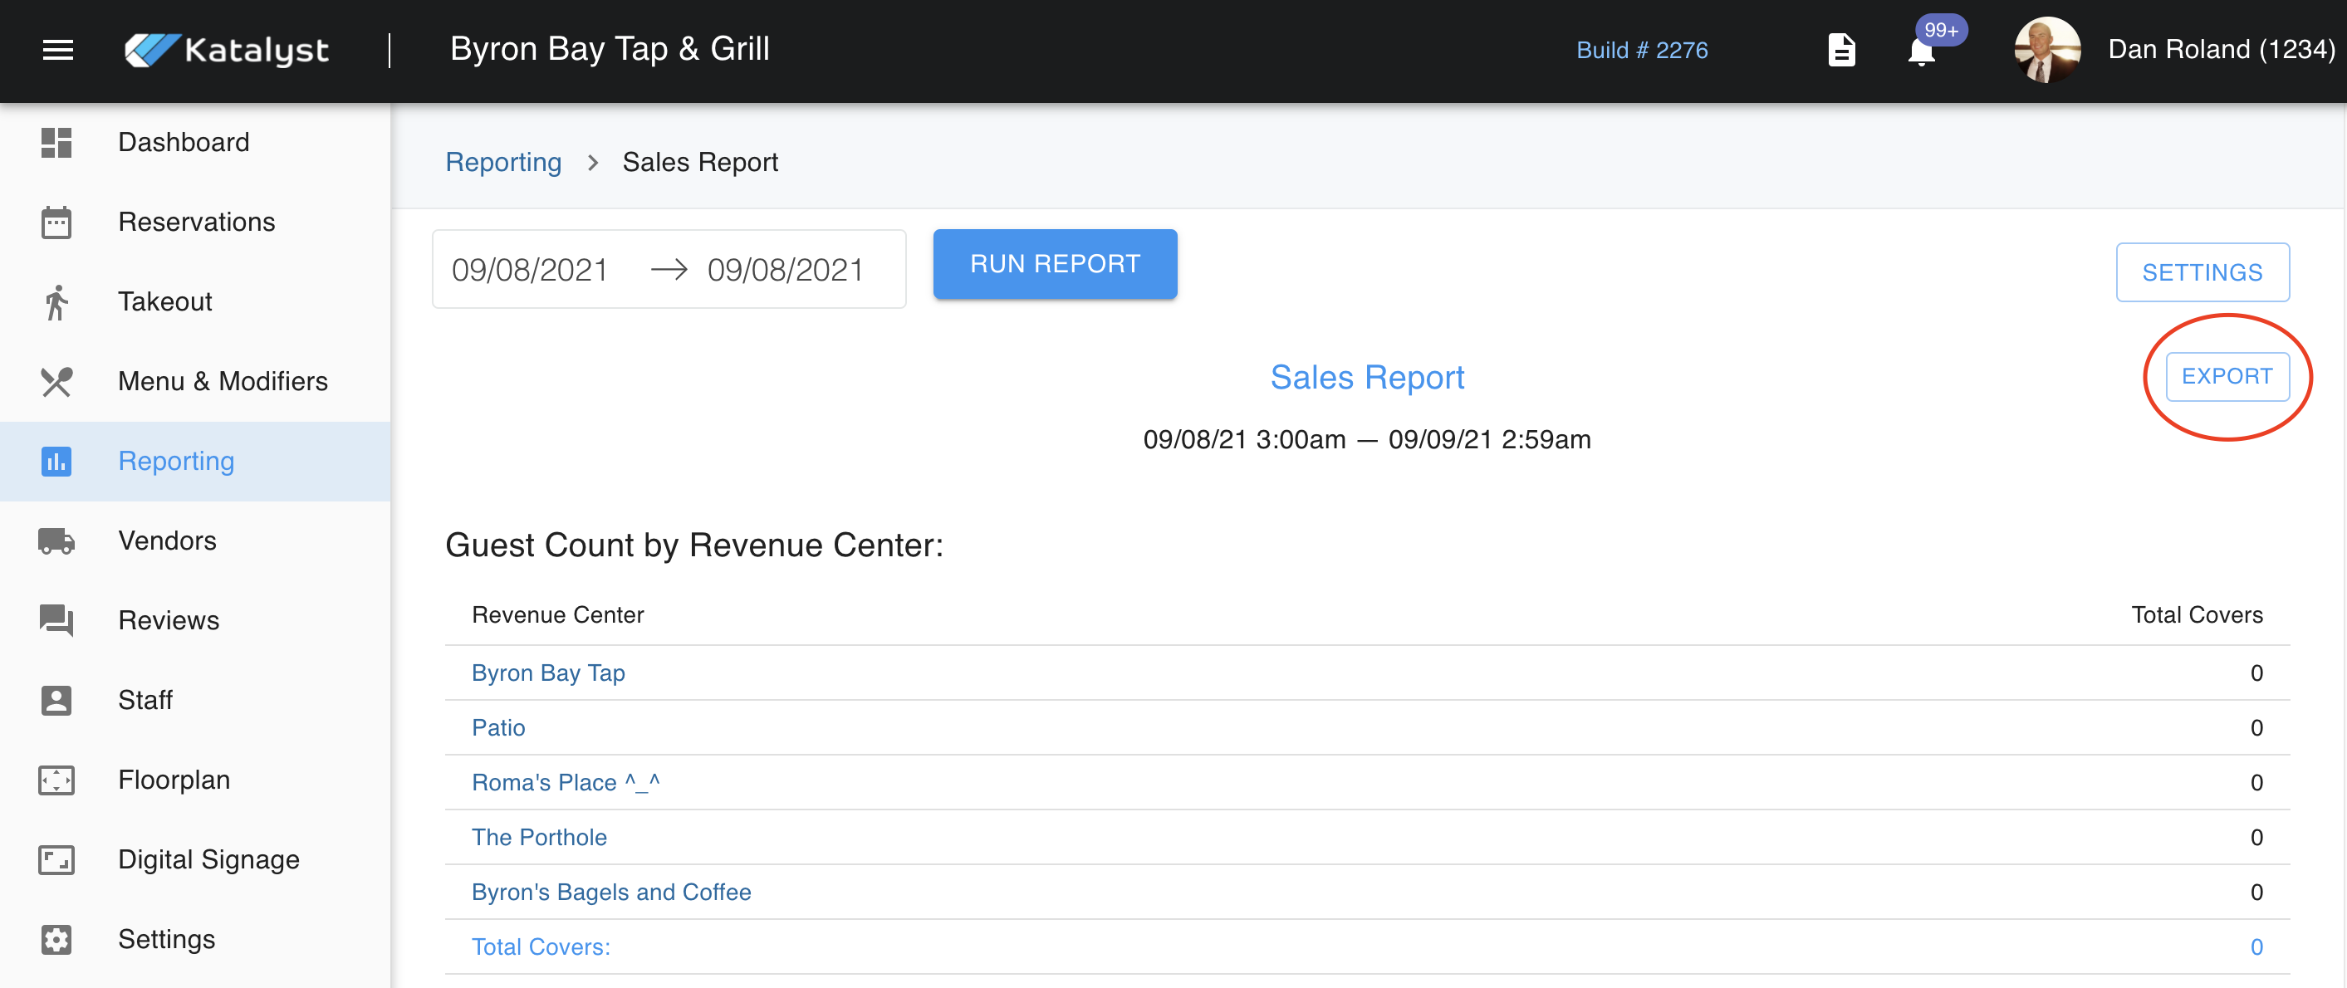Click the Dashboard grid icon

(56, 143)
